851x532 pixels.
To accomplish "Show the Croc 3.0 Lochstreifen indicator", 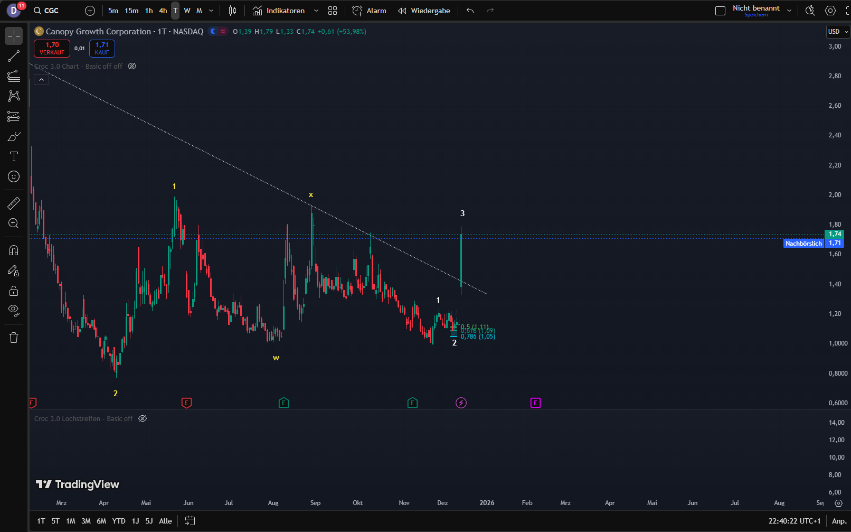I will (x=143, y=419).
